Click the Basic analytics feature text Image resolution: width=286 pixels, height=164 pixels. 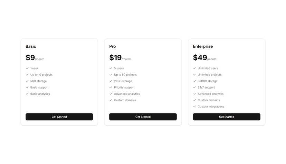click(40, 94)
